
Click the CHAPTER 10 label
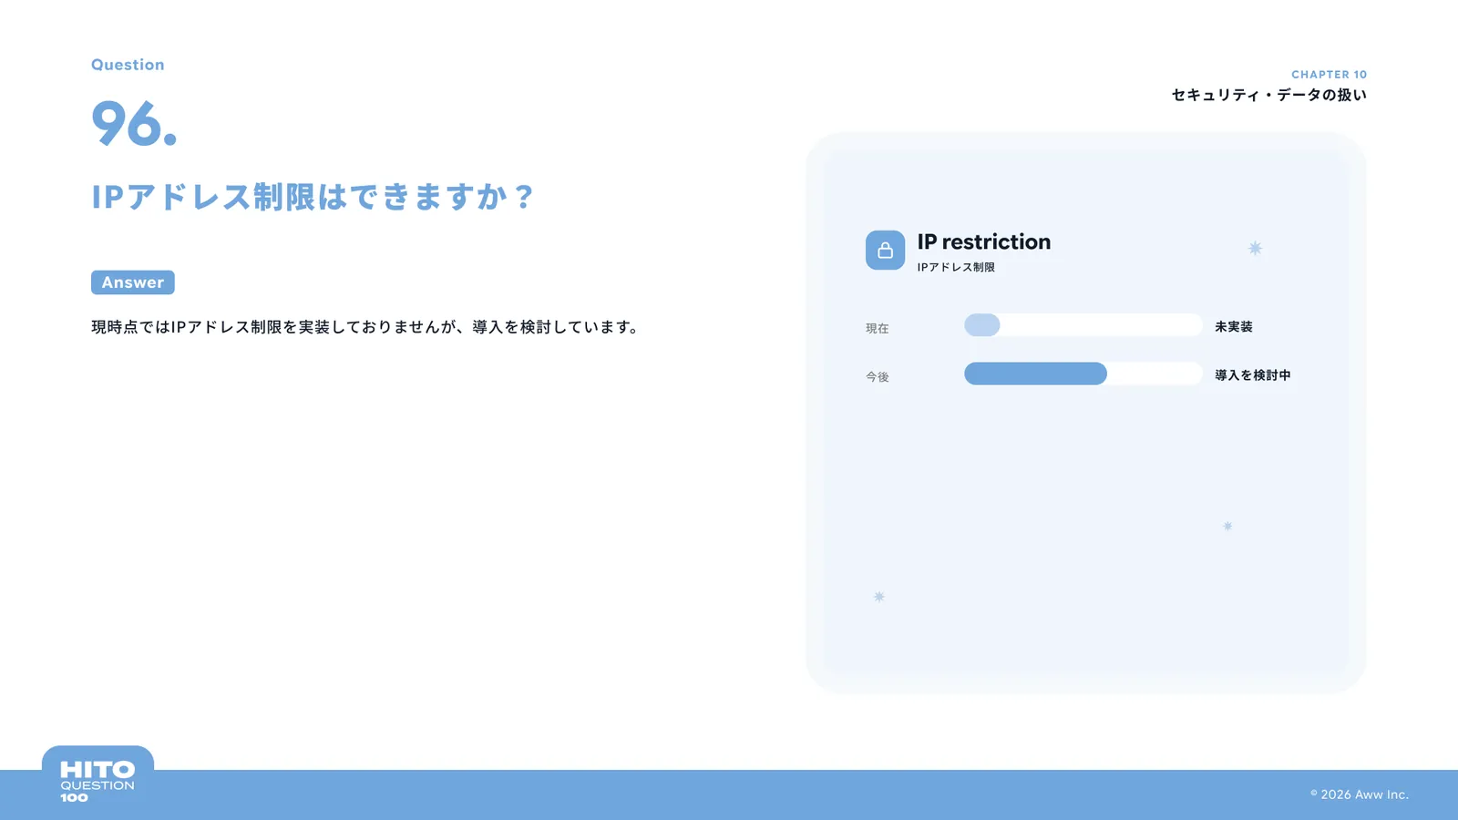pos(1329,75)
